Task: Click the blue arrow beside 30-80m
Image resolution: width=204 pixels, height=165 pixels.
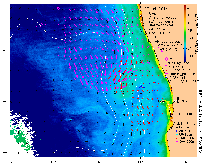Action: (176, 131)
